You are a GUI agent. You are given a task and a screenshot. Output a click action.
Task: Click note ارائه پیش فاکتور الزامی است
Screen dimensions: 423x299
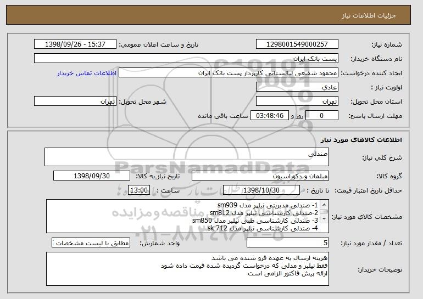click(287, 274)
